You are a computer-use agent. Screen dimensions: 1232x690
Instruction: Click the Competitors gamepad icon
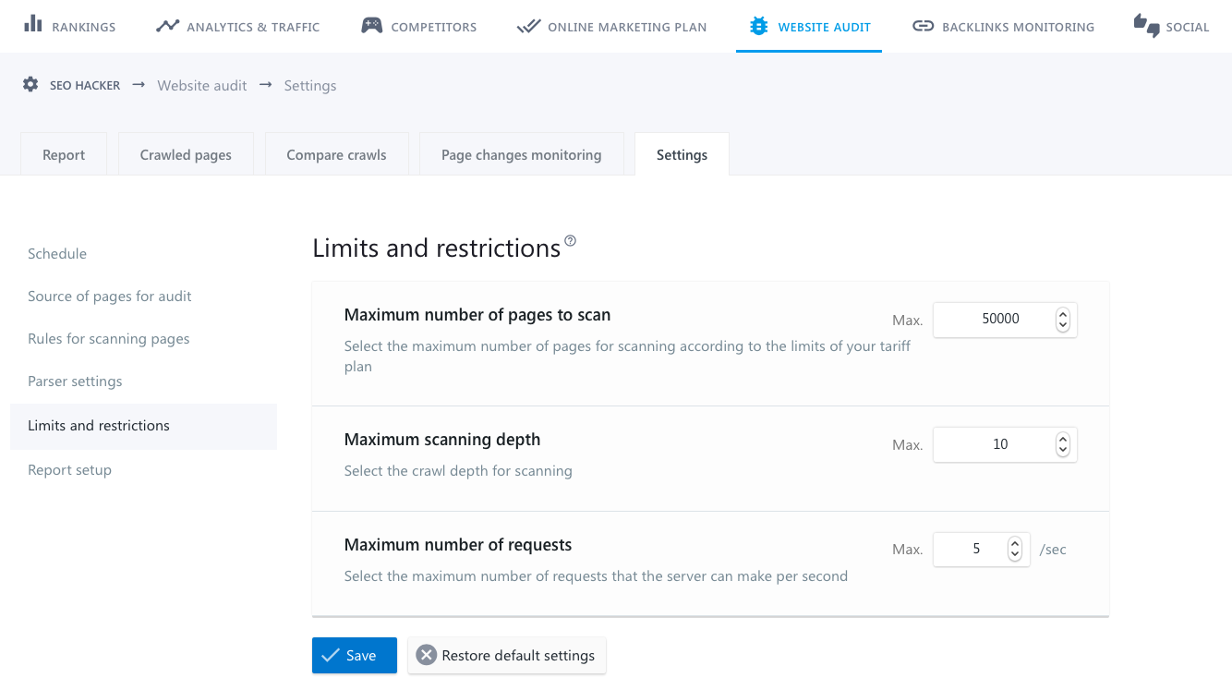click(371, 26)
